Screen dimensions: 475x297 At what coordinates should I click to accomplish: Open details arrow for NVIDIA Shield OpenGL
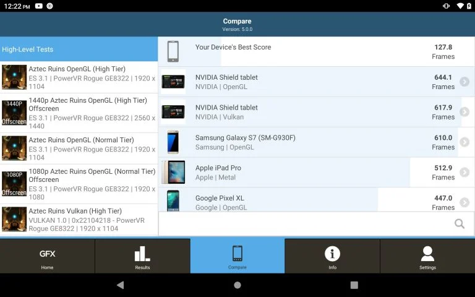coord(464,82)
